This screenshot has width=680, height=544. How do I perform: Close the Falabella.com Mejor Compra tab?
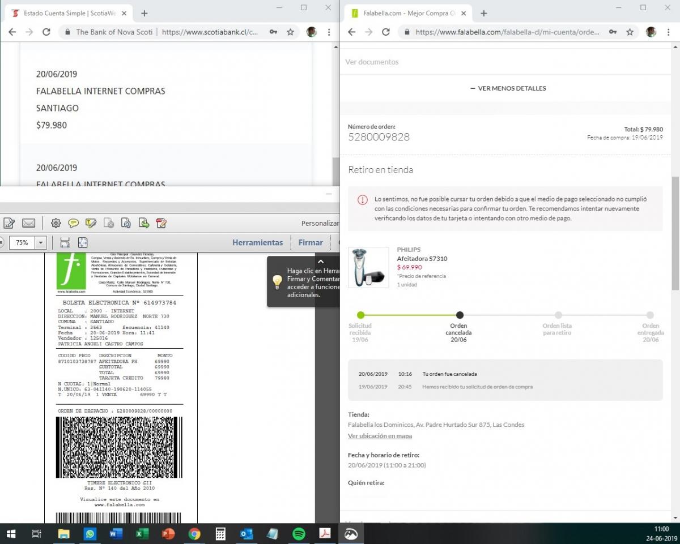(464, 13)
